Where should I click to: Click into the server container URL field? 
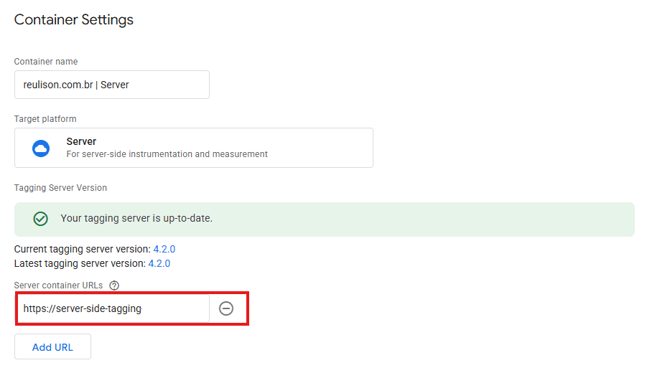(x=111, y=308)
